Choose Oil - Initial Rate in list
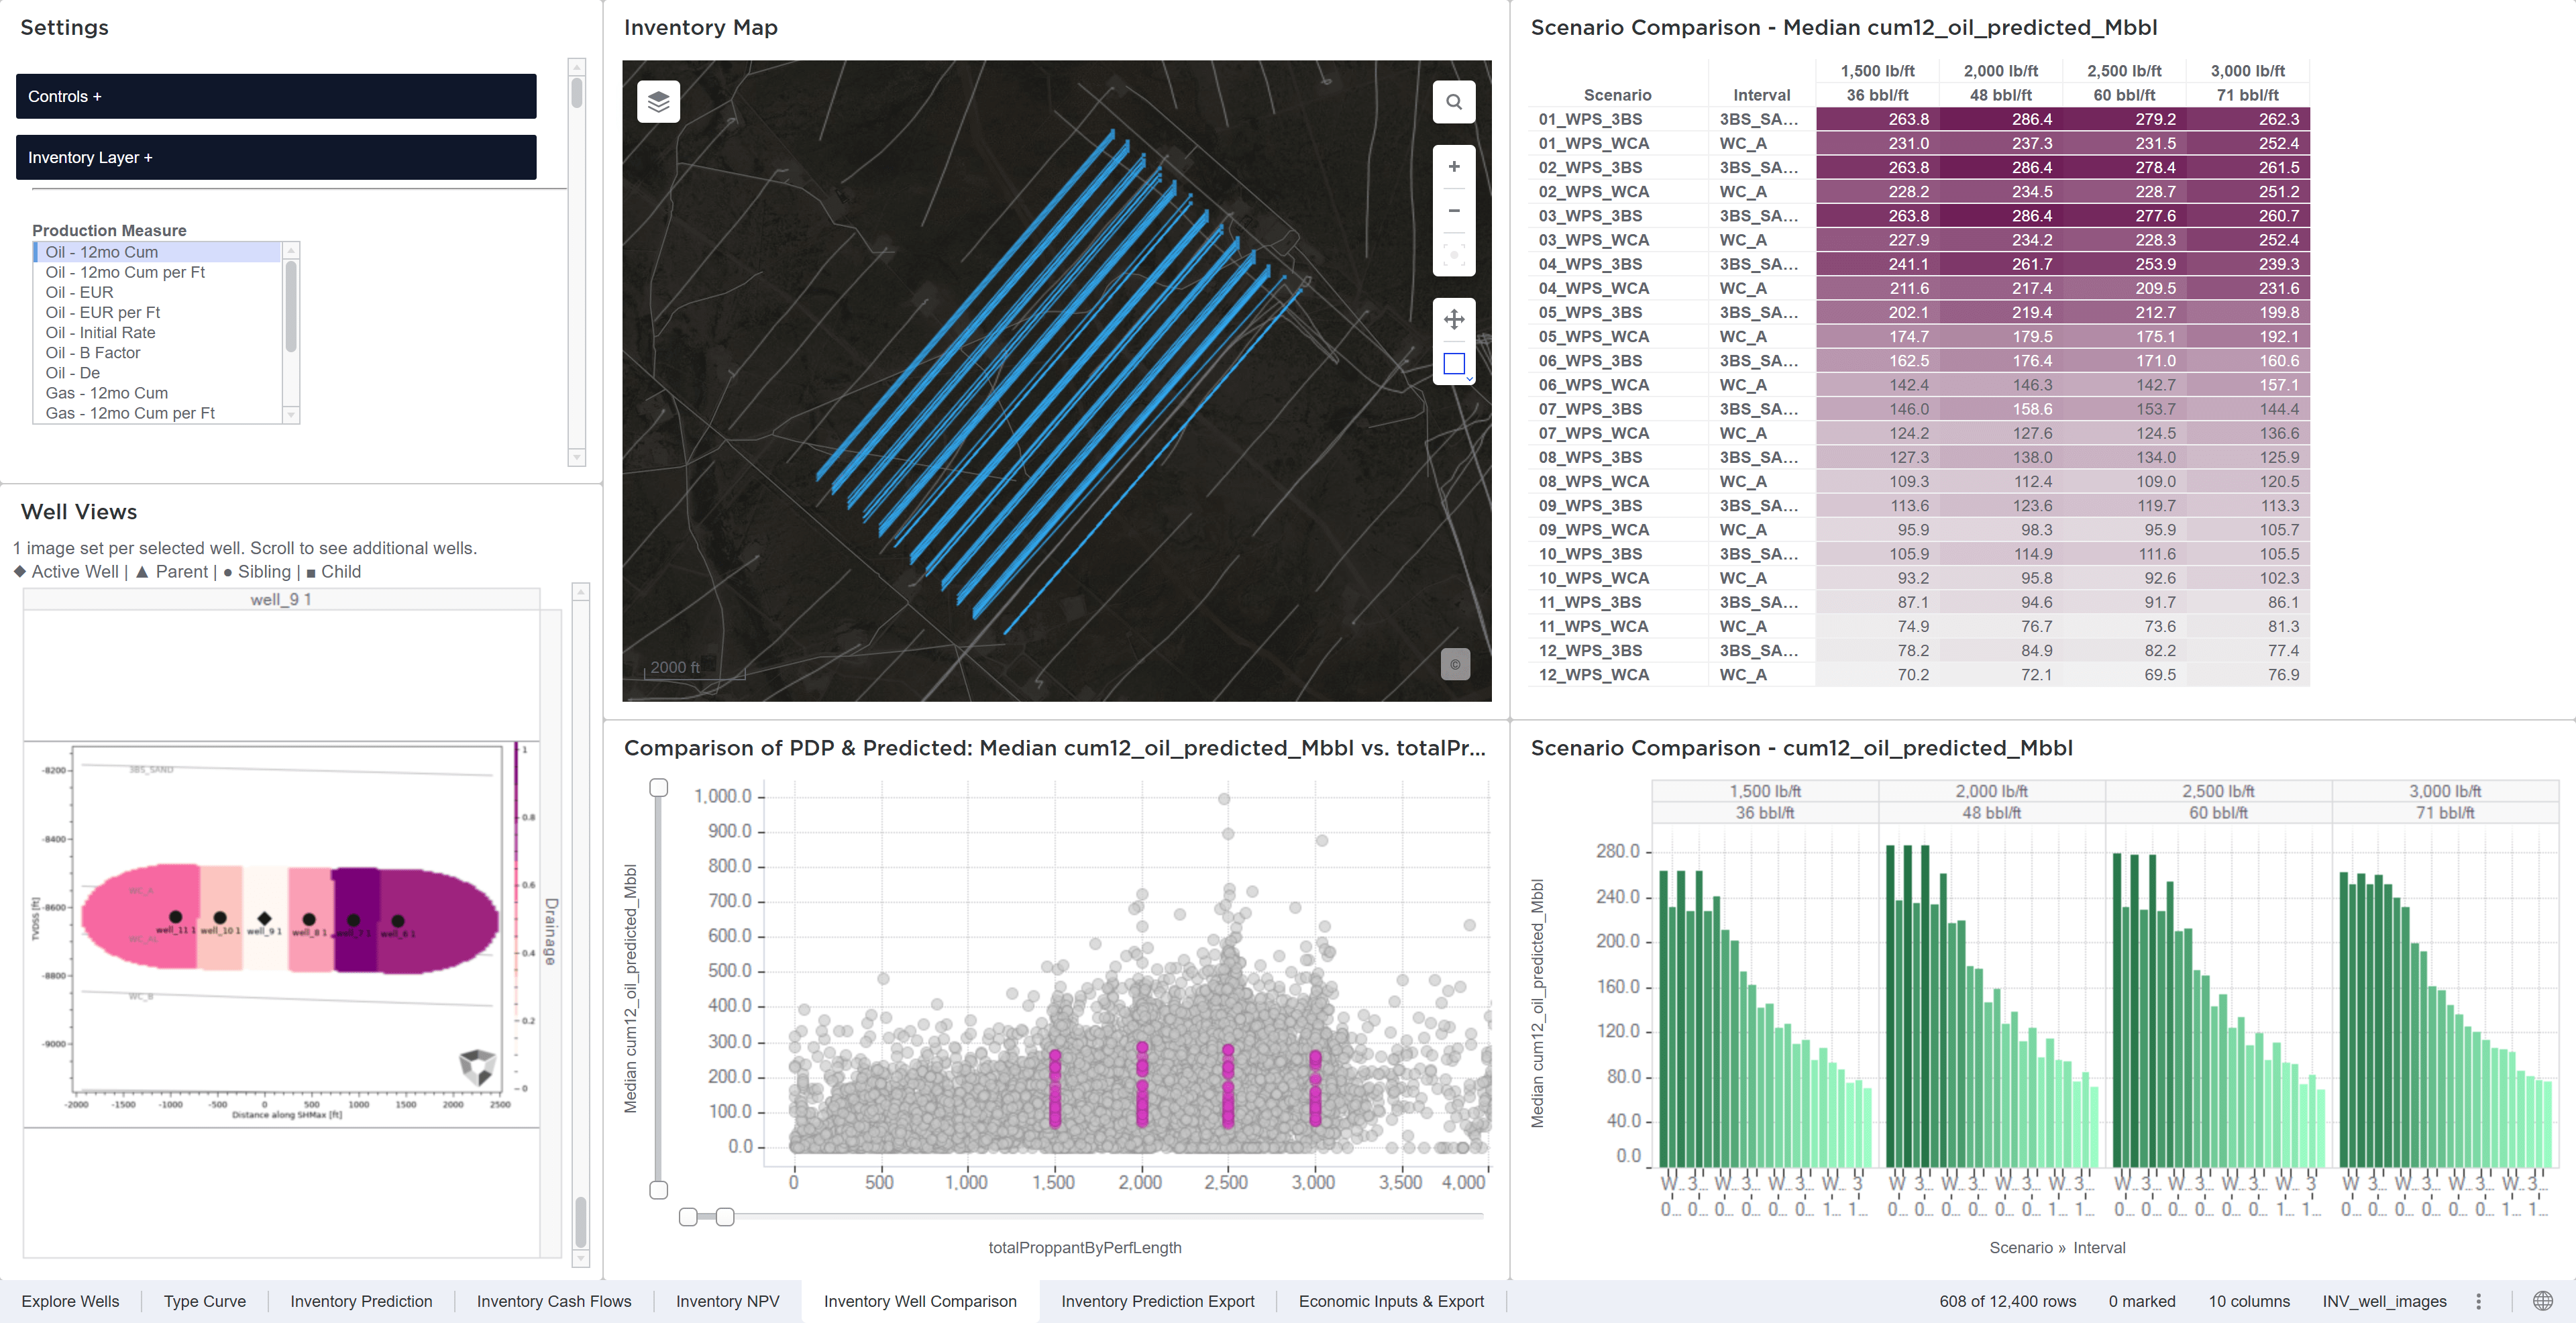Screen dimensions: 2576x1323 pos(100,333)
